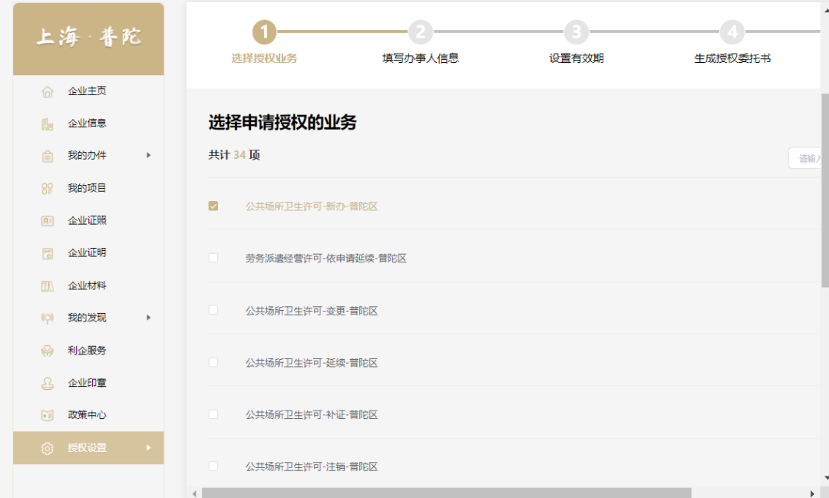Select the 公共场所卫生许可-变更-普陀区 checkbox
This screenshot has width=829, height=498.
[213, 310]
